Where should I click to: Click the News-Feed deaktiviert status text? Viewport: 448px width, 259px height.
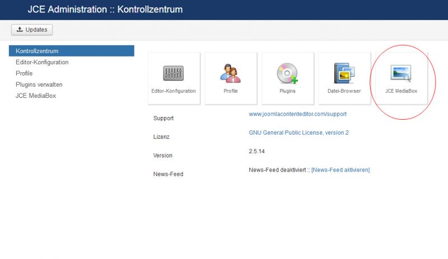pos(277,170)
